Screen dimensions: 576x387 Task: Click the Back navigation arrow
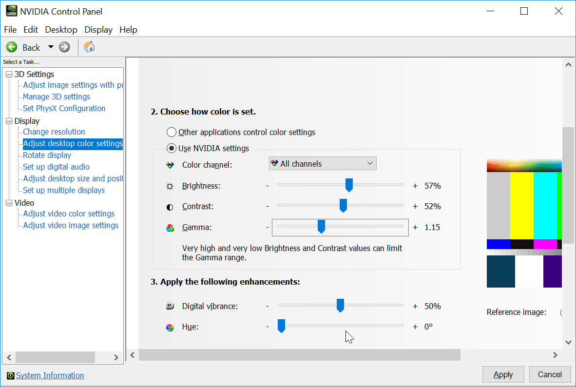(11, 47)
